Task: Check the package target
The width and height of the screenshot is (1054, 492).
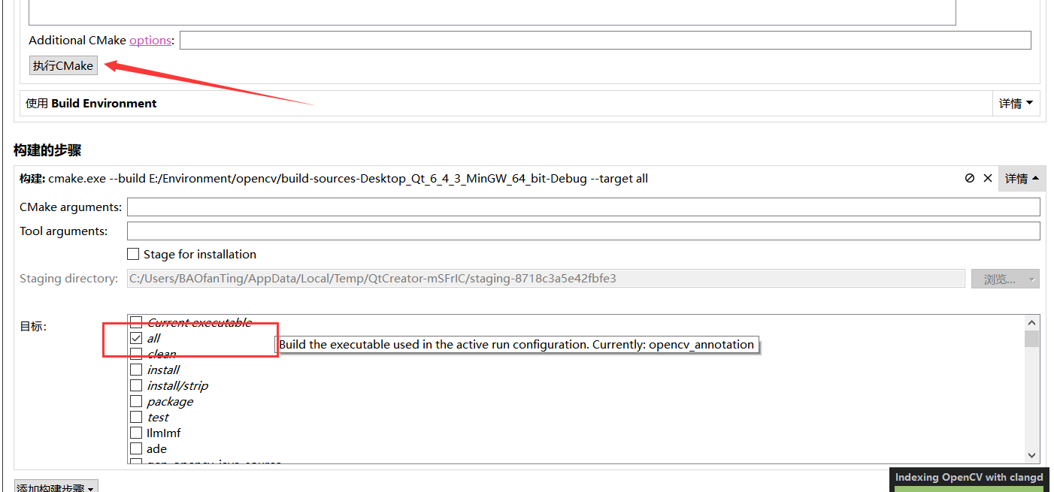Action: click(136, 401)
